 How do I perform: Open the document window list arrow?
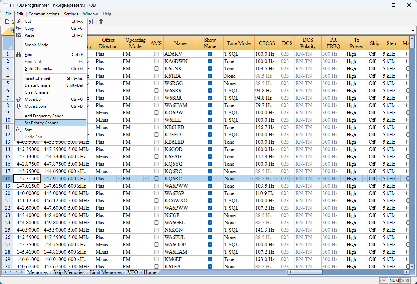(x=413, y=30)
